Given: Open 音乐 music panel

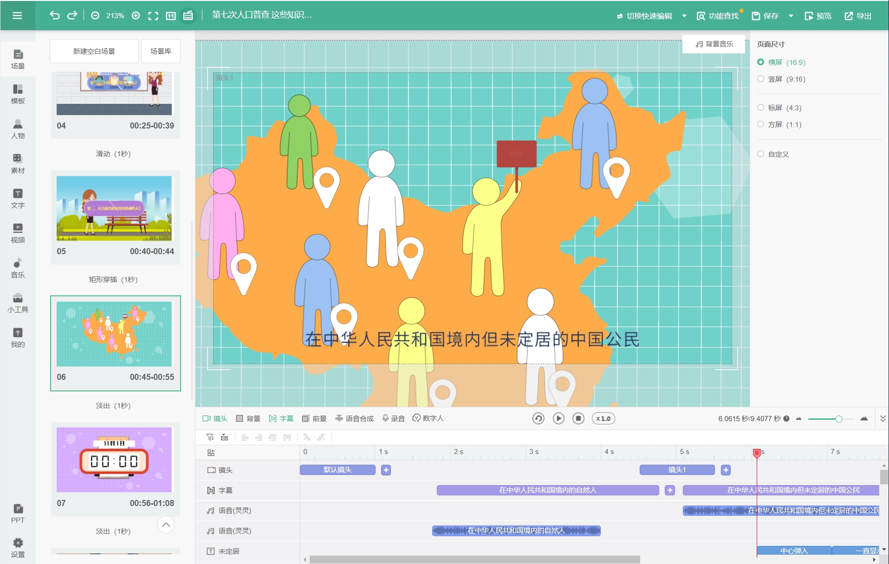Looking at the screenshot, I should [x=18, y=268].
